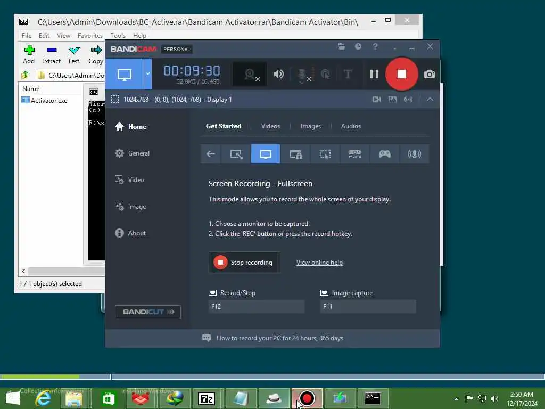Screen dimensions: 545x409
Task: Open the Tools menu in 7-Zip
Action: [118, 36]
